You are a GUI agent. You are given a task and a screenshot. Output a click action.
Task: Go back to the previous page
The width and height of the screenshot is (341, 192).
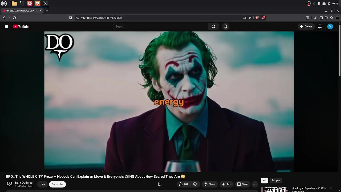(4, 18)
